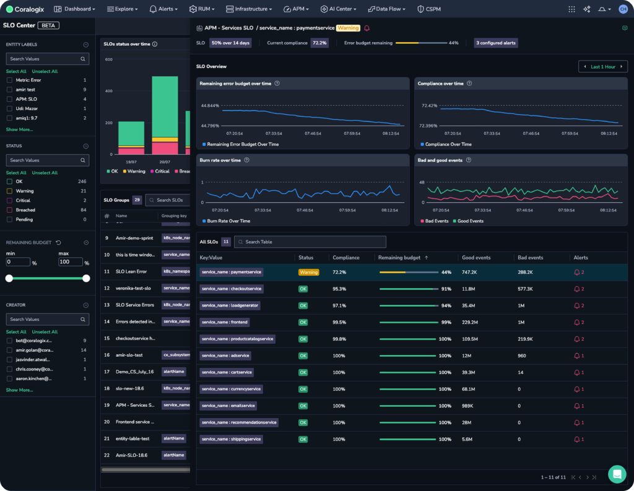634x491 pixels.
Task: Click the alerts bell in the loadgenerator row
Action: [577, 305]
